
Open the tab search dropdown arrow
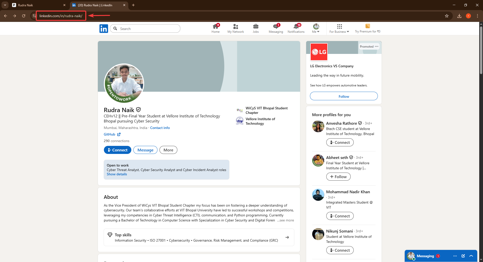click(x=5, y=5)
